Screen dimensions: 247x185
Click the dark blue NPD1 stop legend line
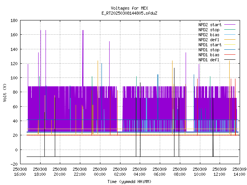point(230,50)
